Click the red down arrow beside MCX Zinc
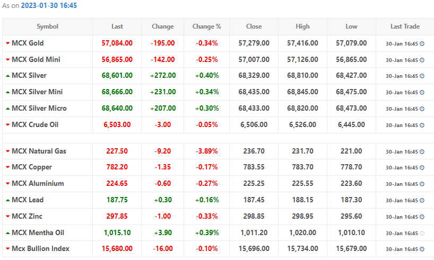 tap(8, 217)
